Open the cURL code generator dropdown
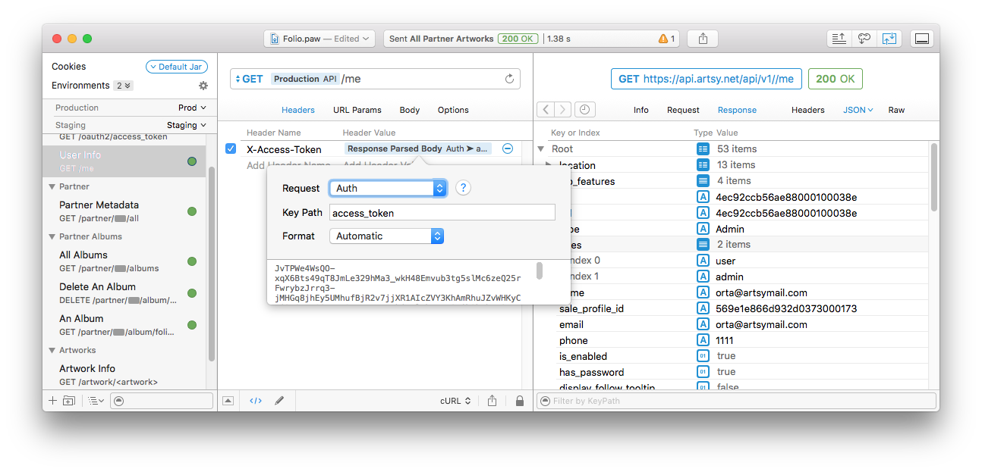This screenshot has height=472, width=982. 455,401
